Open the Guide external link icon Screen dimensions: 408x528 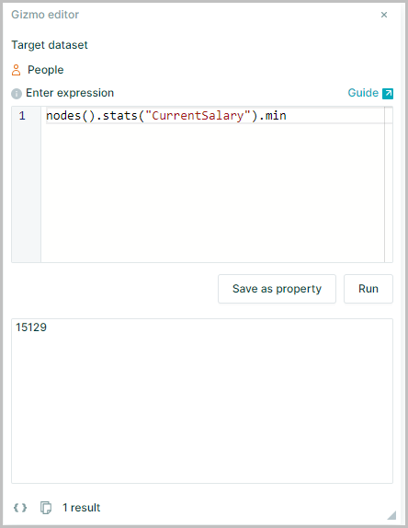click(x=388, y=93)
